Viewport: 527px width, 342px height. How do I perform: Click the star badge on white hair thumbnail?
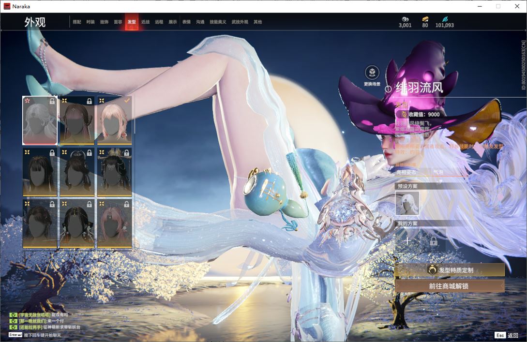28,101
